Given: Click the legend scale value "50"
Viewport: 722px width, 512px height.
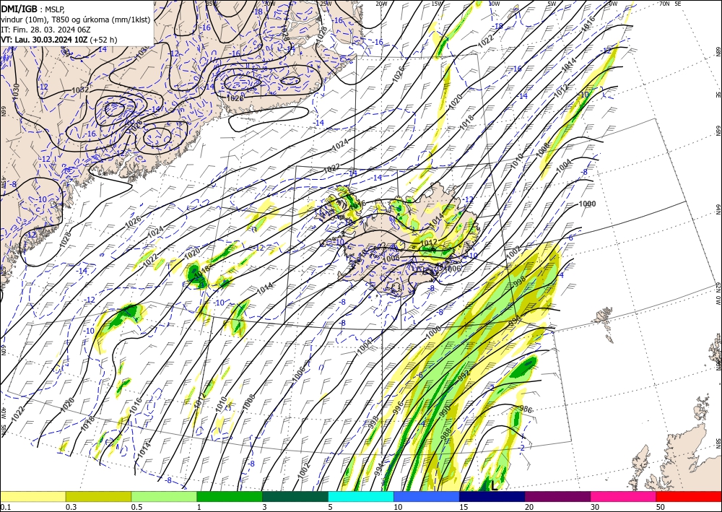Looking at the screenshot, I should [x=661, y=507].
